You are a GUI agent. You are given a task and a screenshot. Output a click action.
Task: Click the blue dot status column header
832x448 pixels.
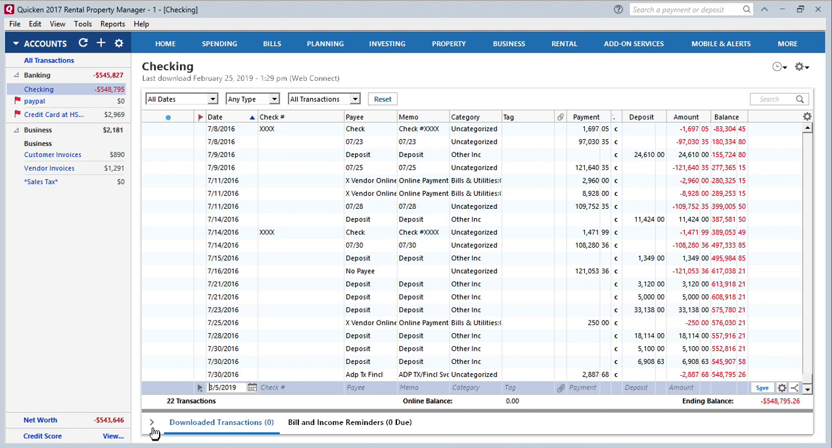point(168,118)
